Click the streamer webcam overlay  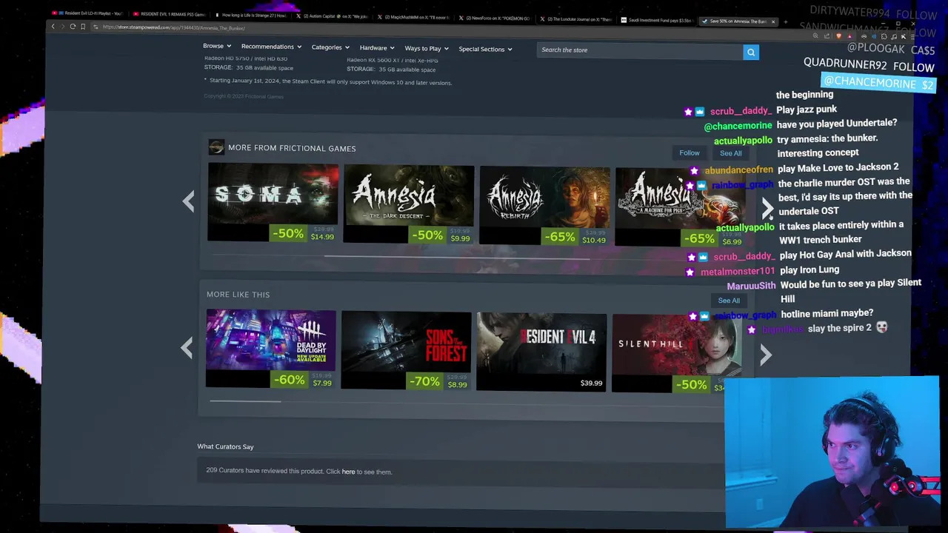(x=832, y=453)
